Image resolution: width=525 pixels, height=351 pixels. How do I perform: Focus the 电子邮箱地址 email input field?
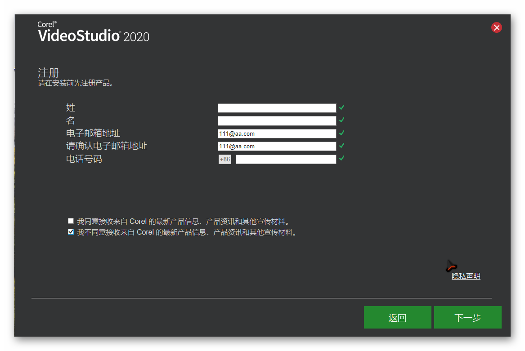tap(277, 133)
